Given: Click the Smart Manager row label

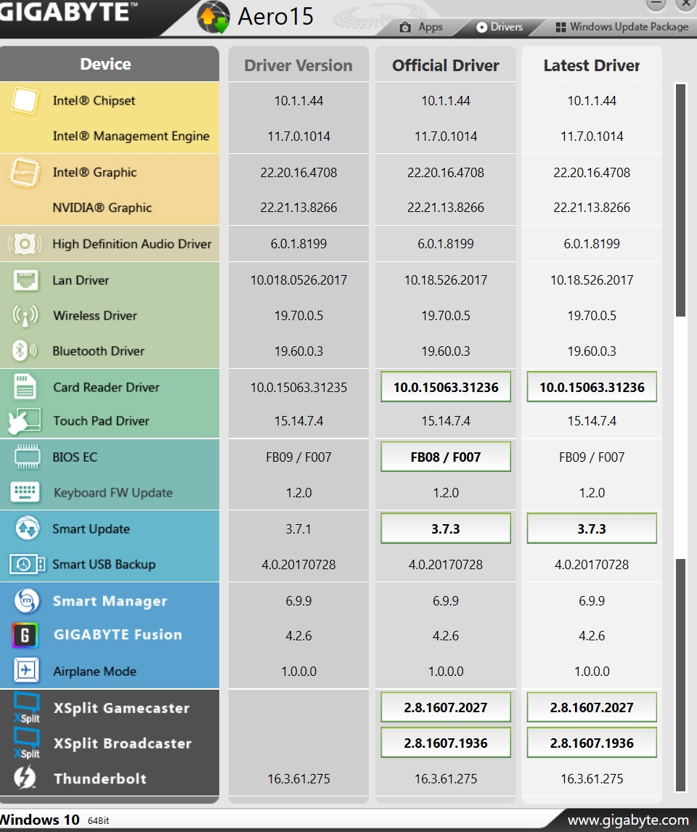Looking at the screenshot, I should (x=110, y=600).
